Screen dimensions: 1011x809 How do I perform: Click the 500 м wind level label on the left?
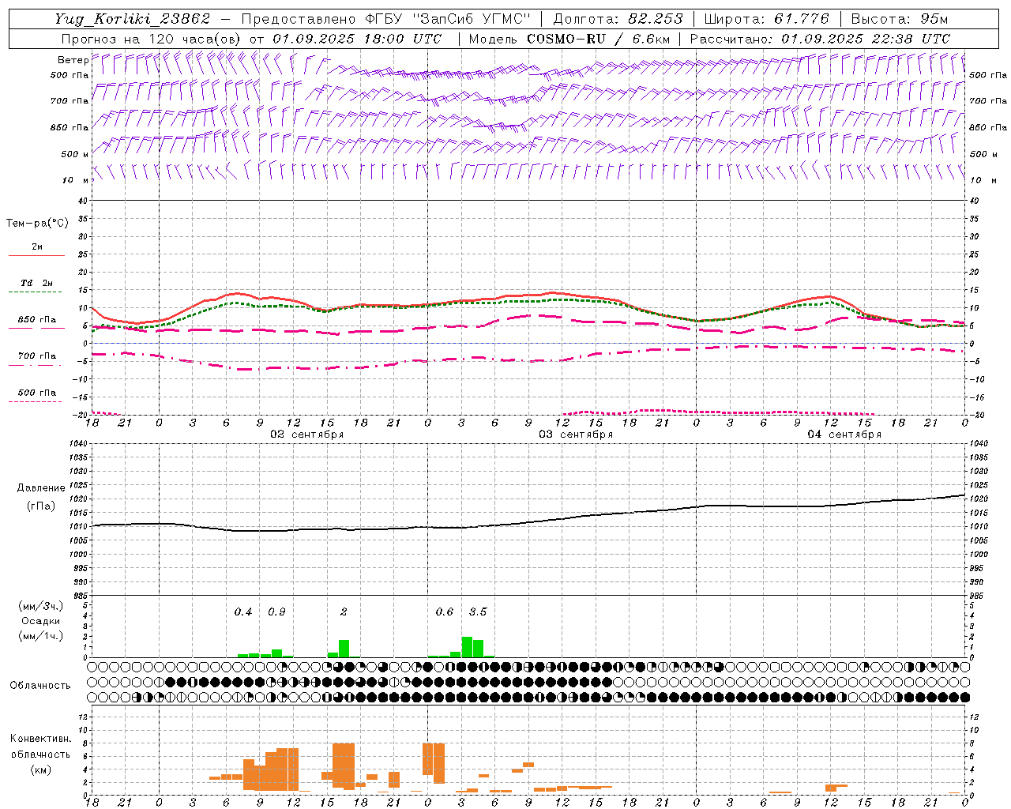75,155
